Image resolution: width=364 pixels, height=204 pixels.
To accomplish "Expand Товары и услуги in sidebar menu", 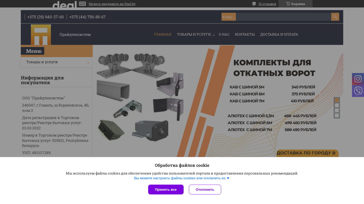I will (x=56, y=62).
